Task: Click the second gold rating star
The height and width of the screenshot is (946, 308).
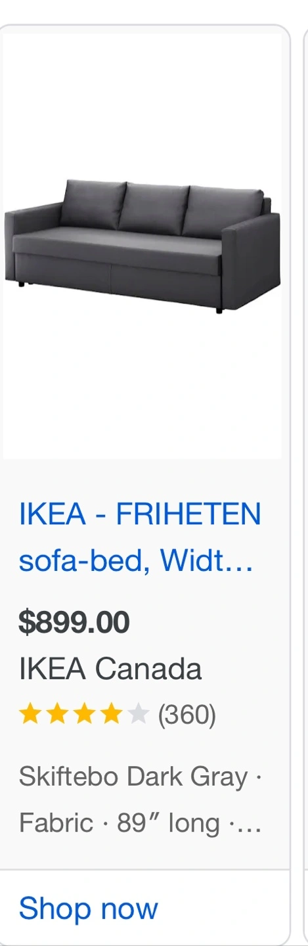Action: tap(57, 713)
